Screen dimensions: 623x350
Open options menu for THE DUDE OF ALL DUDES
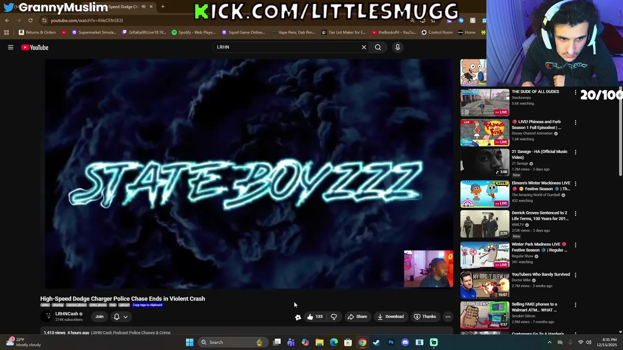(575, 92)
